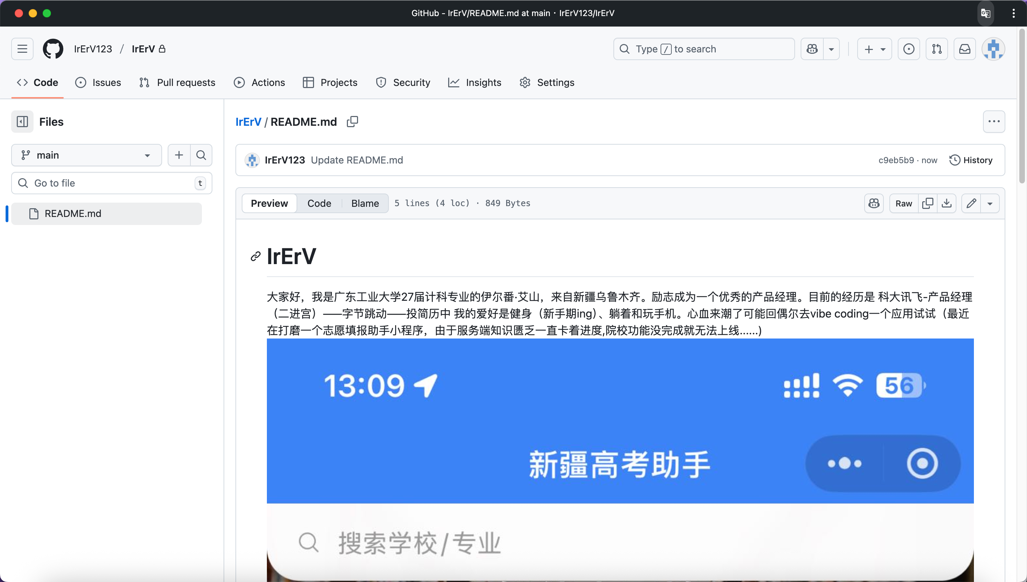Viewport: 1027px width, 582px height.
Task: Open the notifications inbox icon
Action: click(965, 49)
